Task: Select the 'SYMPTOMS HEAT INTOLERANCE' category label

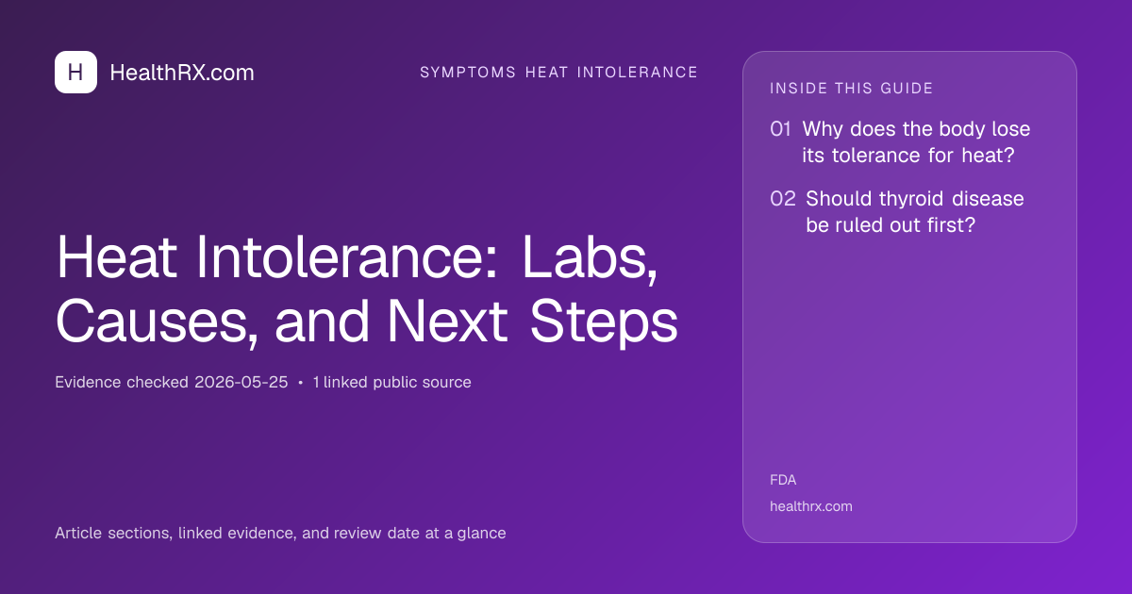Action: 558,73
